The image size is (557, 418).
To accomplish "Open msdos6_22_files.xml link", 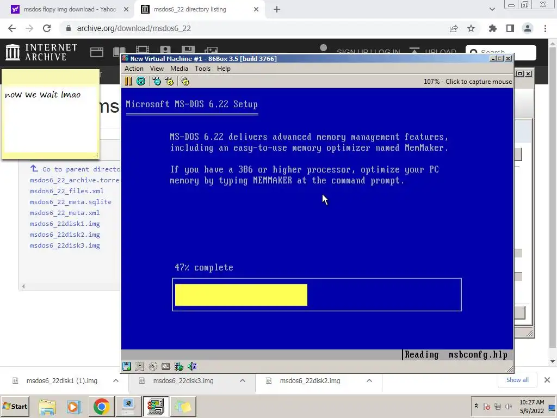I will [x=67, y=191].
